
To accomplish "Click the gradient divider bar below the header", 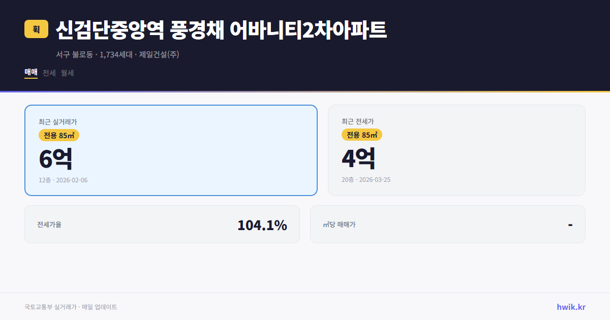I will point(305,90).
